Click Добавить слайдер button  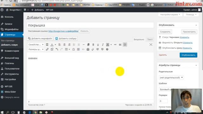[x=66, y=38]
